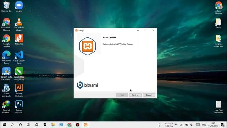
Task: Show hidden system tray icons
Action: click(x=176, y=125)
